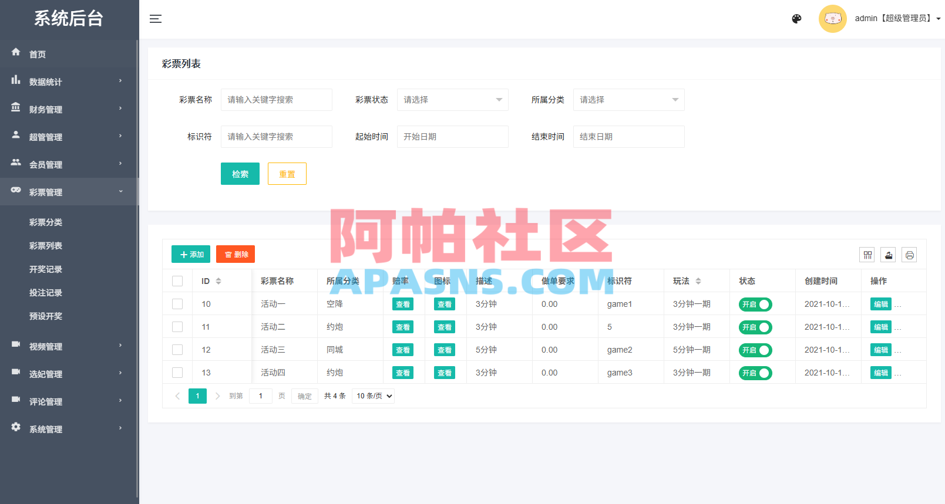Click the camera icon for 视频管理
This screenshot has height=504, width=945.
16,344
